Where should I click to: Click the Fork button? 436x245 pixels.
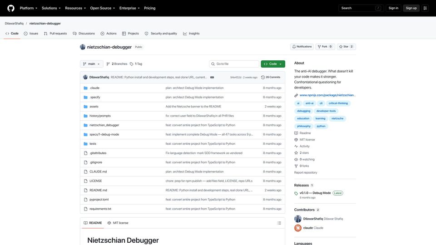pos(325,47)
